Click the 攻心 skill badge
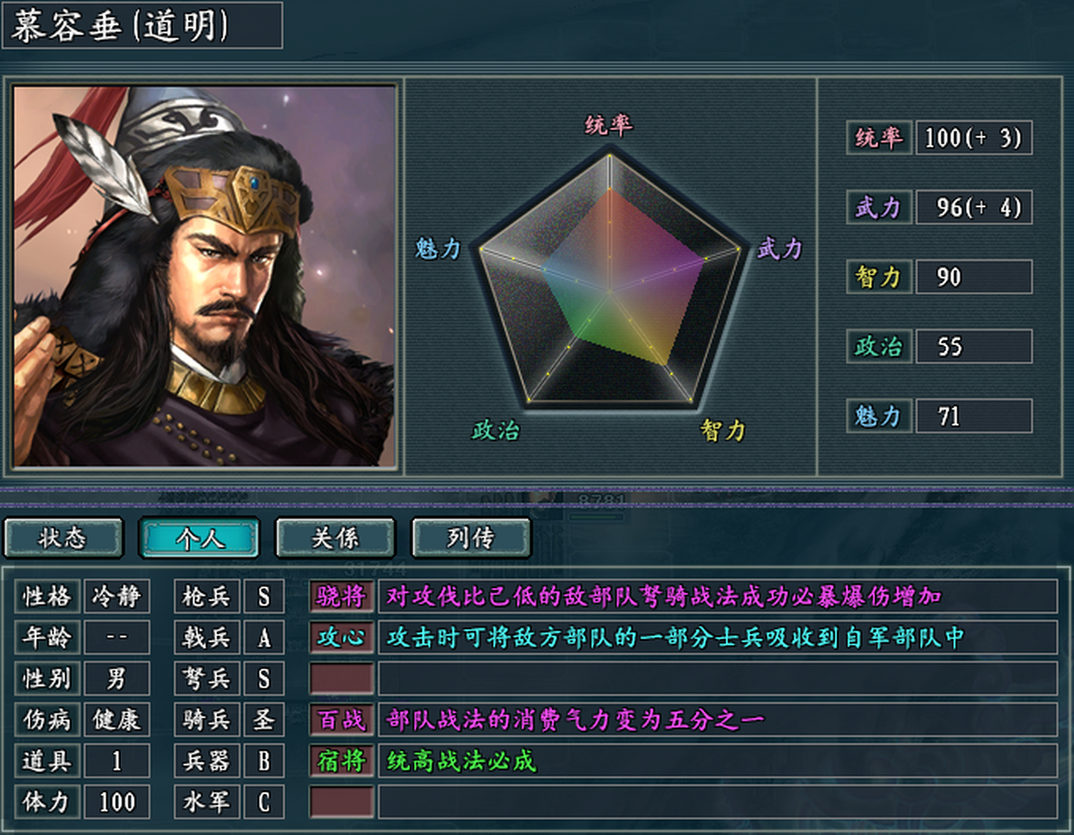Image resolution: width=1074 pixels, height=835 pixels. coord(341,637)
